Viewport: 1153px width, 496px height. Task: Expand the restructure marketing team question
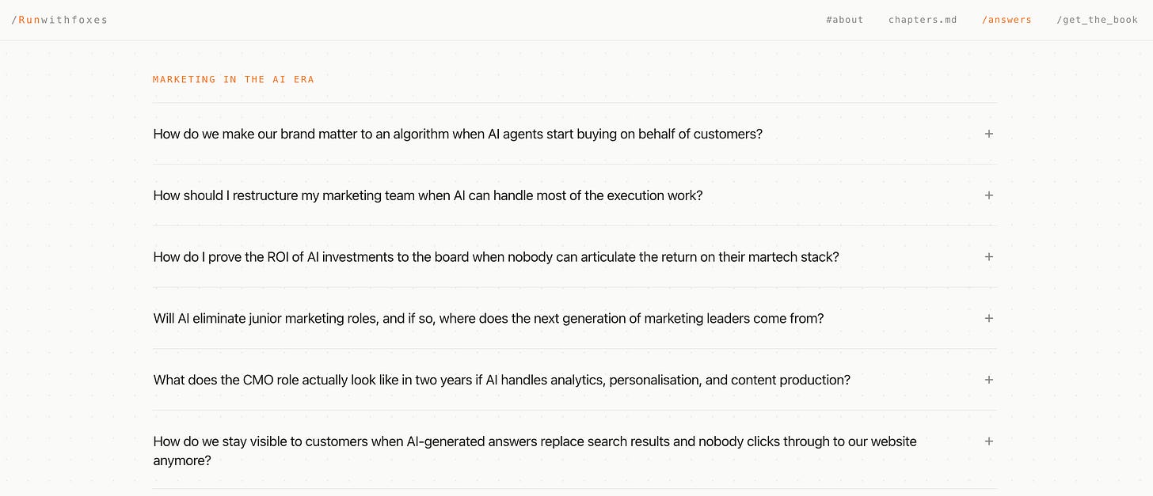tap(575, 195)
